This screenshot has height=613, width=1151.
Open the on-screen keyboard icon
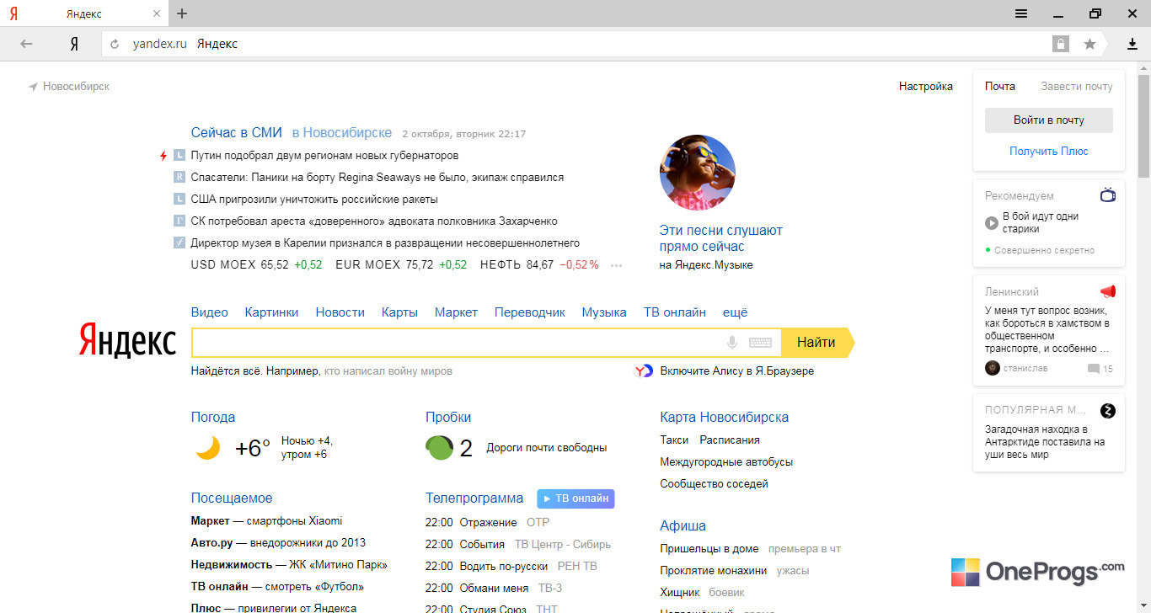tap(760, 343)
